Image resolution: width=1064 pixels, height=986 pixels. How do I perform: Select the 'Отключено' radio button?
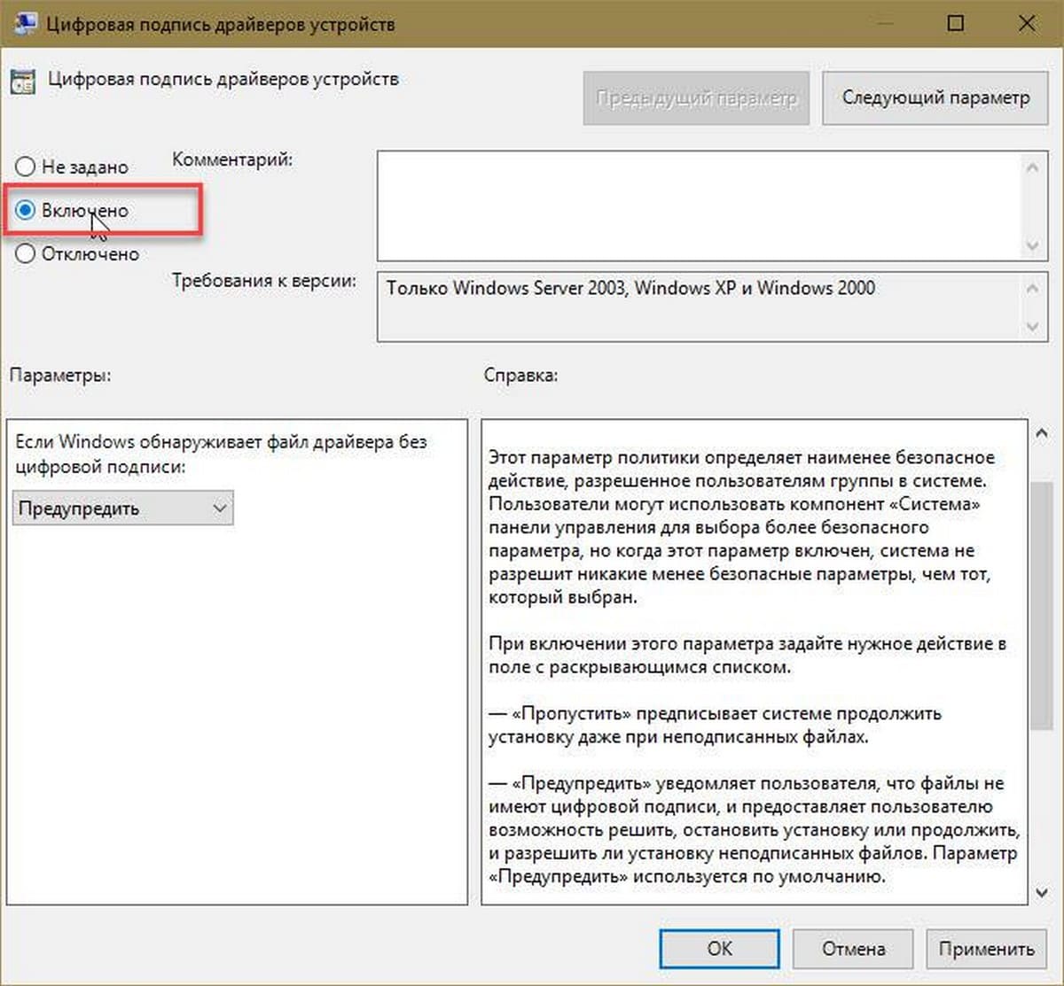pos(78,253)
